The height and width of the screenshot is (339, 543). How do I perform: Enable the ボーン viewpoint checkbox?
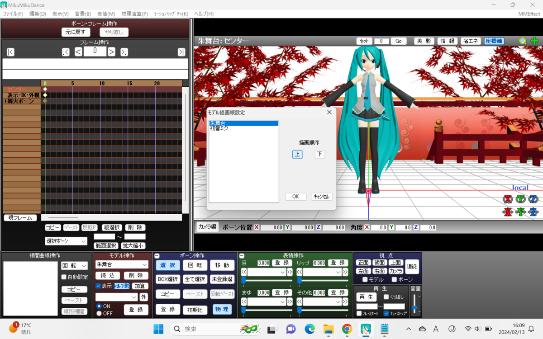[x=394, y=280]
